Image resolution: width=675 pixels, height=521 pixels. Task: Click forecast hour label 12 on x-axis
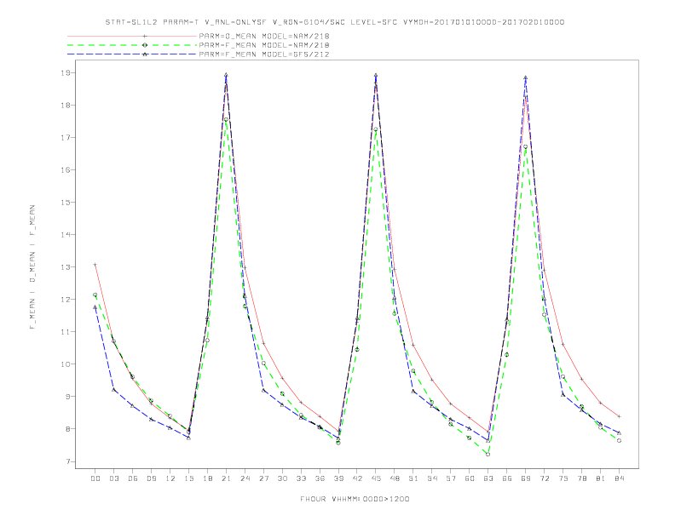coord(170,478)
